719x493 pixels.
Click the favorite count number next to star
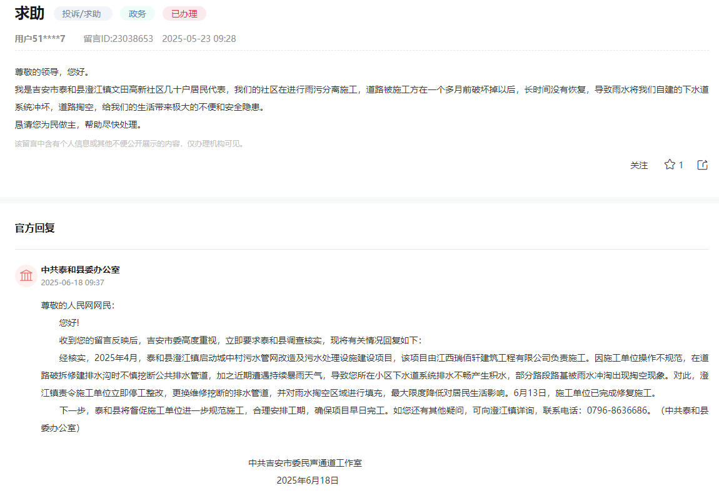(x=681, y=165)
